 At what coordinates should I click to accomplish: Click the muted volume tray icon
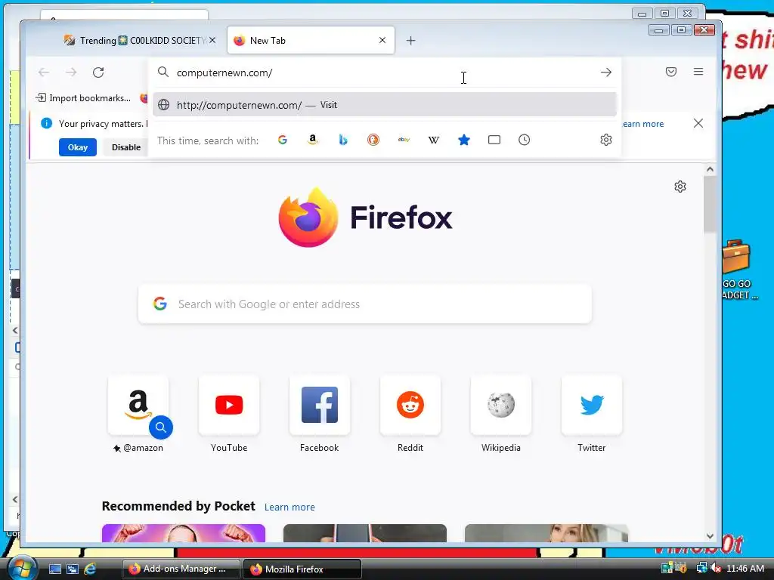click(715, 569)
